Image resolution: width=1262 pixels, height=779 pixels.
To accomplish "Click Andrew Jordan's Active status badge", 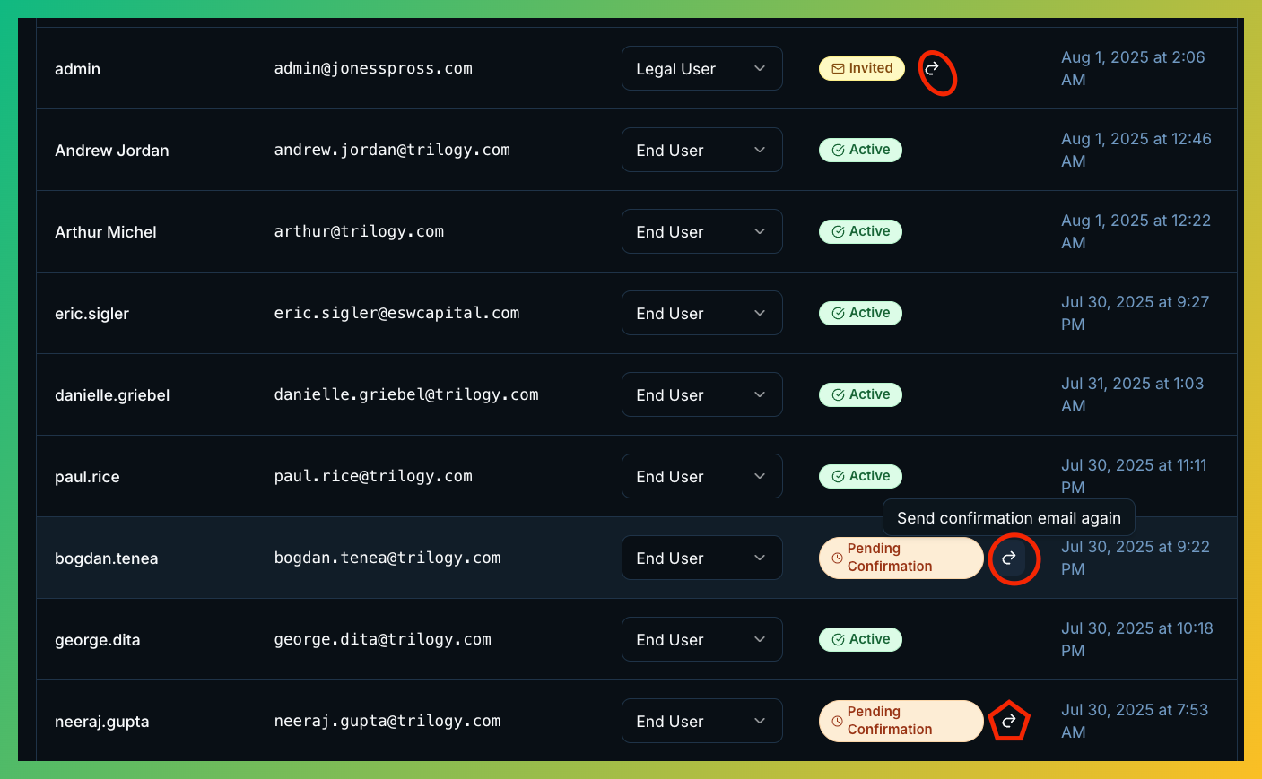I will pos(860,150).
